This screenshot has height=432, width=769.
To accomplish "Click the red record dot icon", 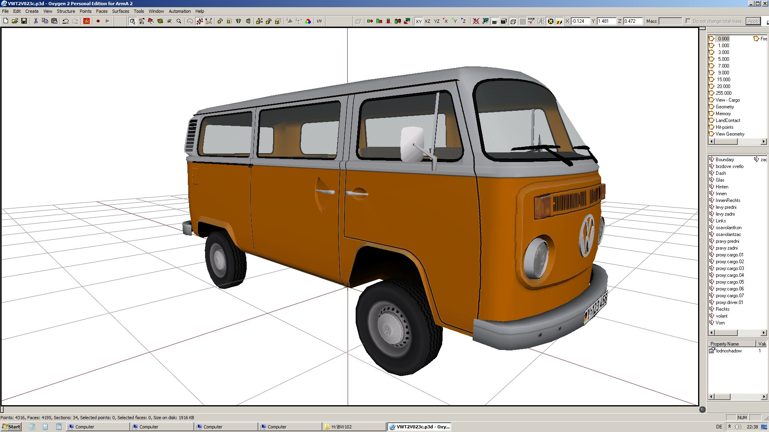I will click(98, 21).
